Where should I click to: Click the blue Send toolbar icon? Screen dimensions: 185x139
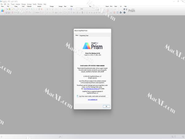point(117,12)
